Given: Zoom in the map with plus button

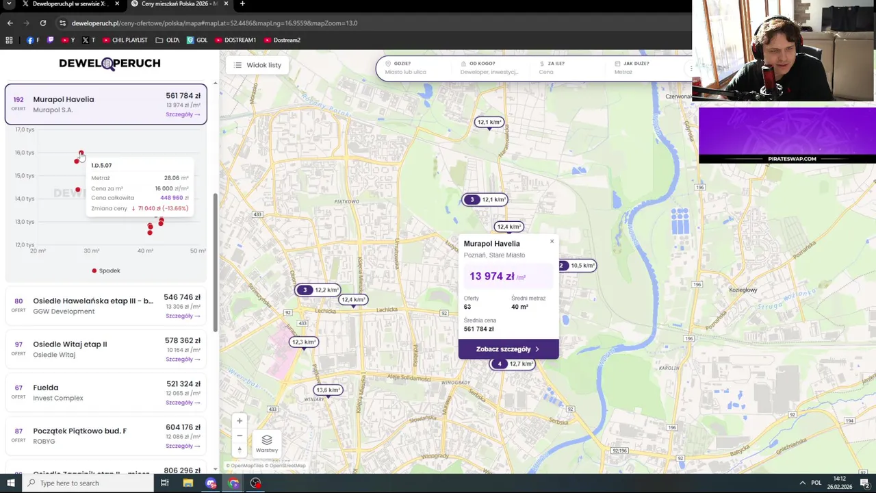Looking at the screenshot, I should click(x=240, y=420).
